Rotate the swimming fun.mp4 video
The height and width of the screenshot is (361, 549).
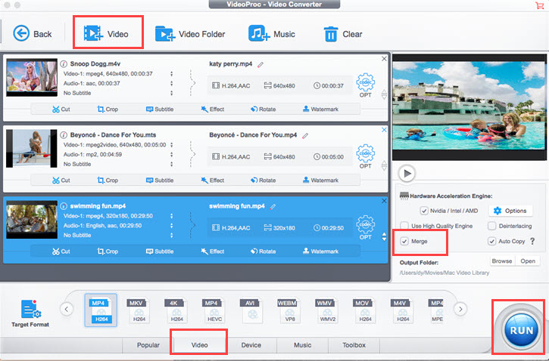(263, 251)
